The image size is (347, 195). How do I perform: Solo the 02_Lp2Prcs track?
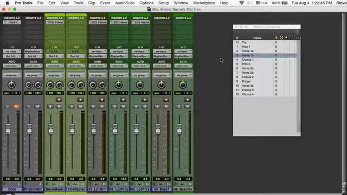114,107
